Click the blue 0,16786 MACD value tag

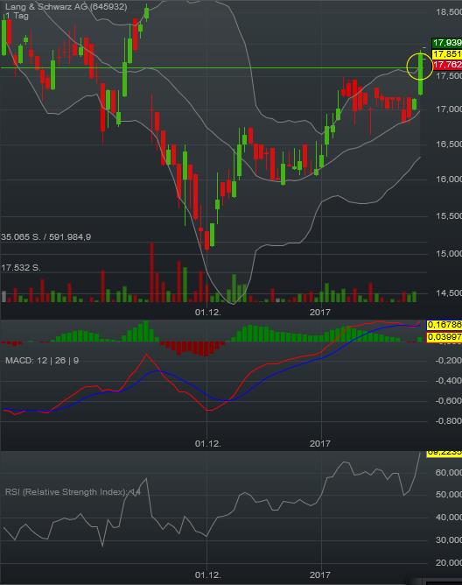point(444,325)
